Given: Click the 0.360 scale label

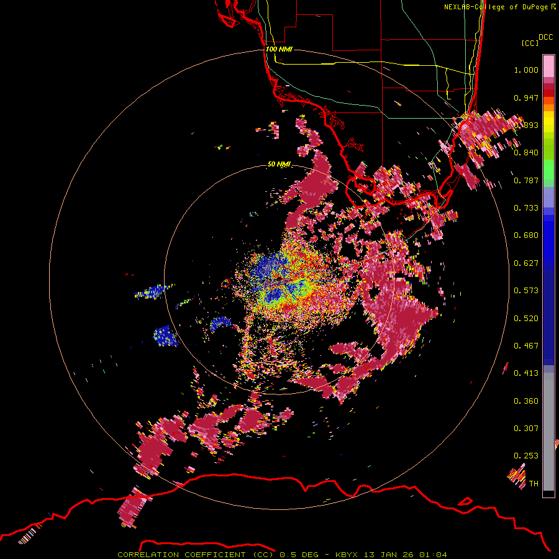Looking at the screenshot, I should (x=526, y=401).
